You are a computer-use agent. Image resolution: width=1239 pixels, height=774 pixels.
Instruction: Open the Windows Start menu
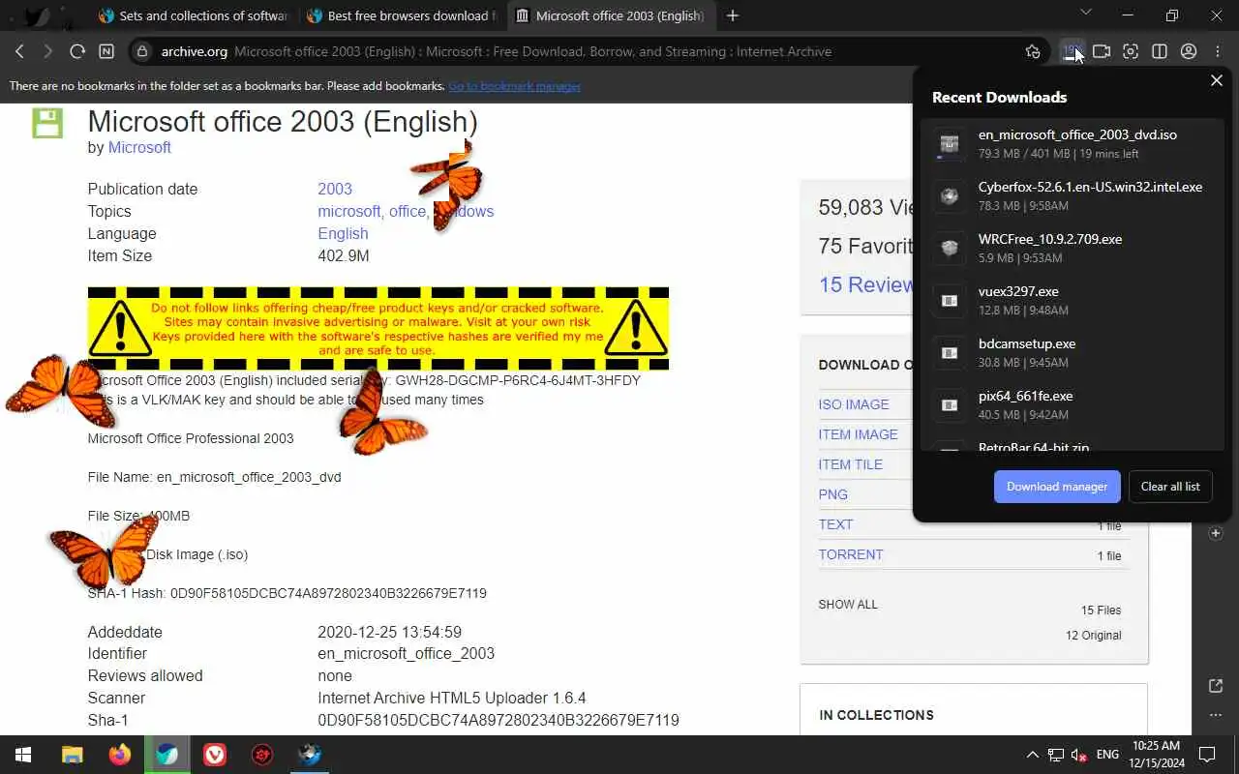click(23, 755)
